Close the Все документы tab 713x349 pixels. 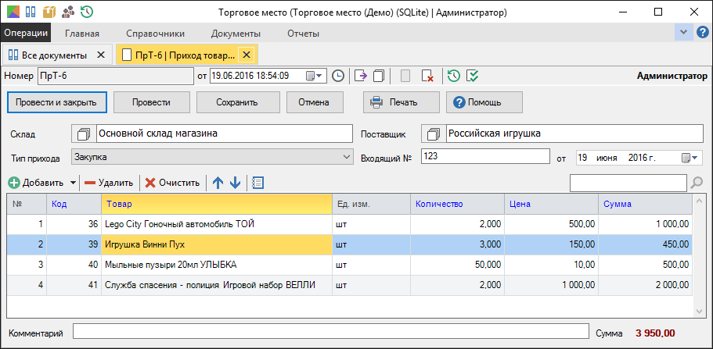pyautogui.click(x=101, y=55)
